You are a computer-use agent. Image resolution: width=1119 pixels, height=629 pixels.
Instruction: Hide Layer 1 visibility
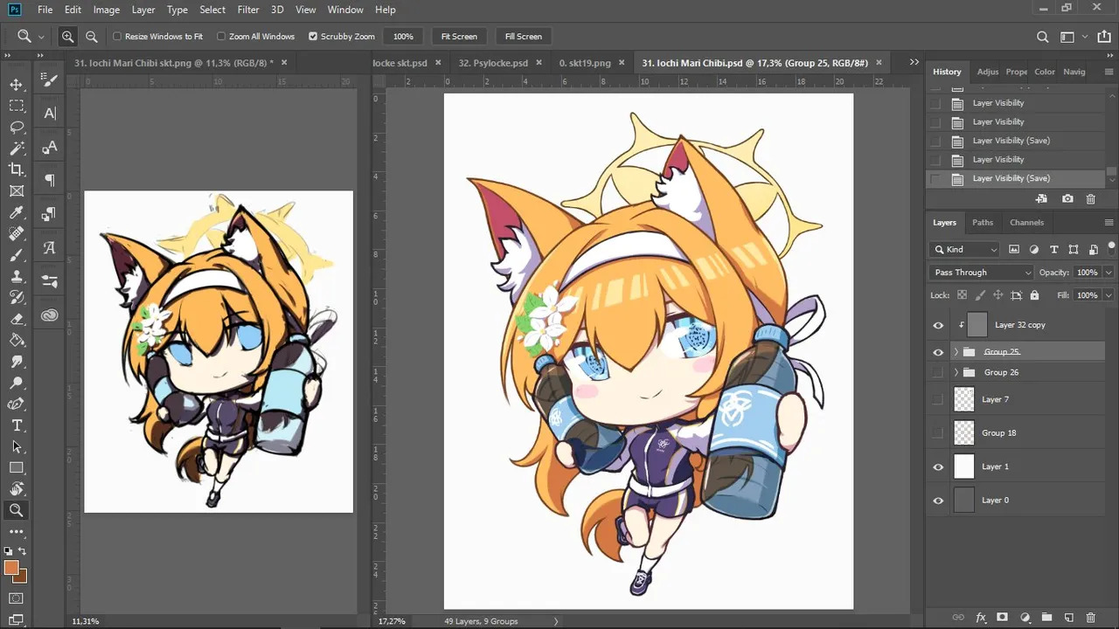938,467
